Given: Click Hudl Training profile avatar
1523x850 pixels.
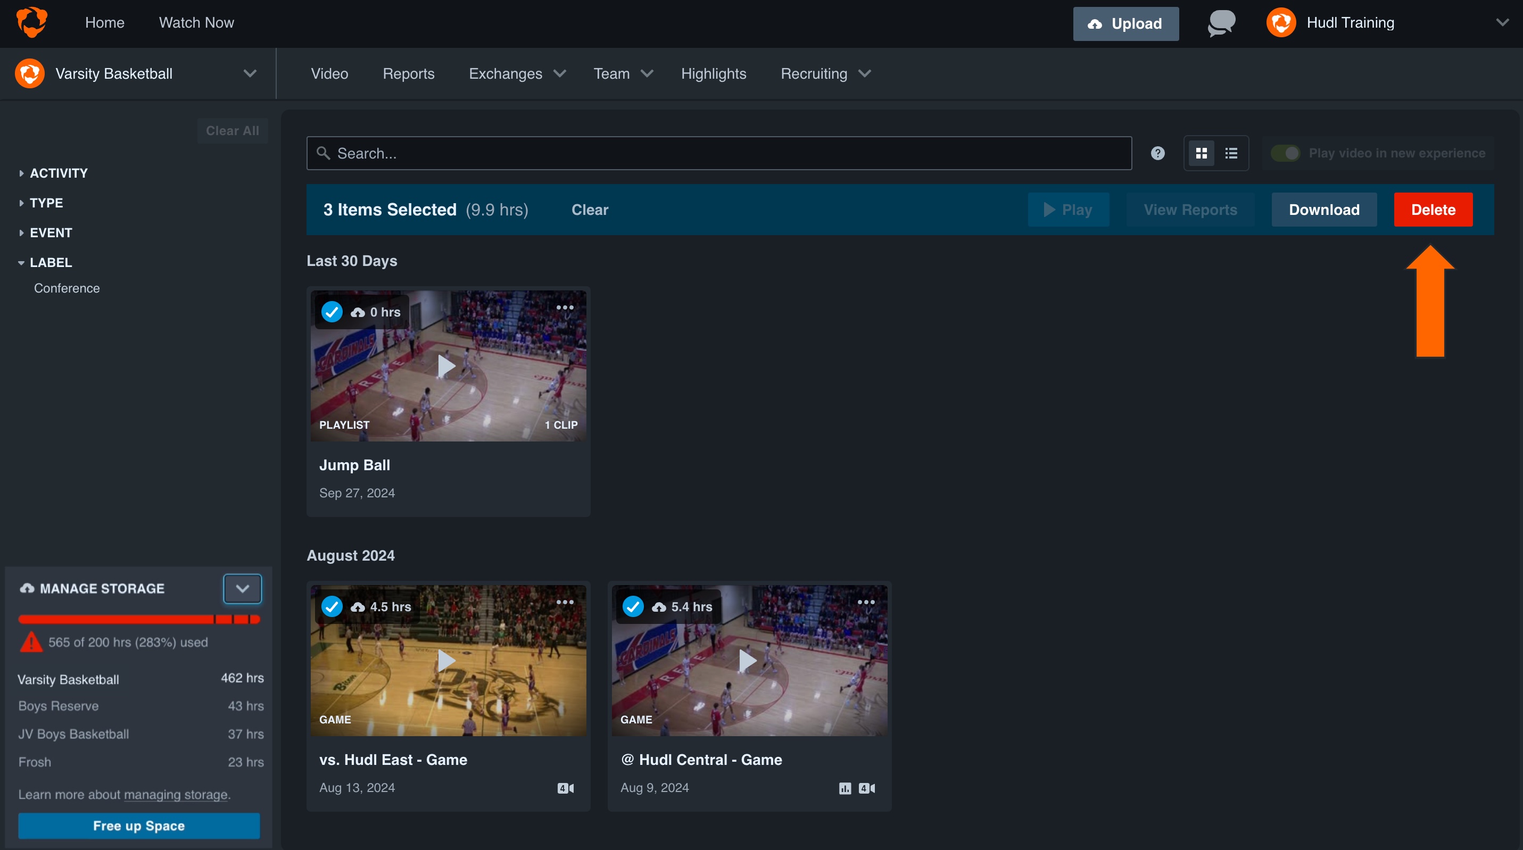Looking at the screenshot, I should click(1280, 22).
